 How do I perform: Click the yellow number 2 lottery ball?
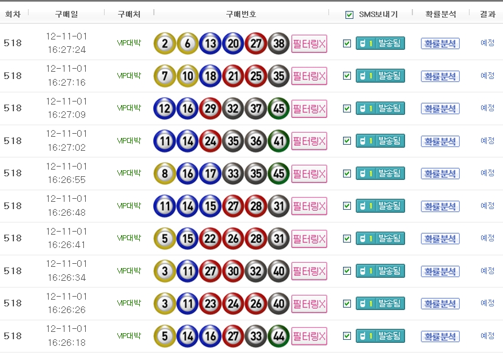click(165, 43)
